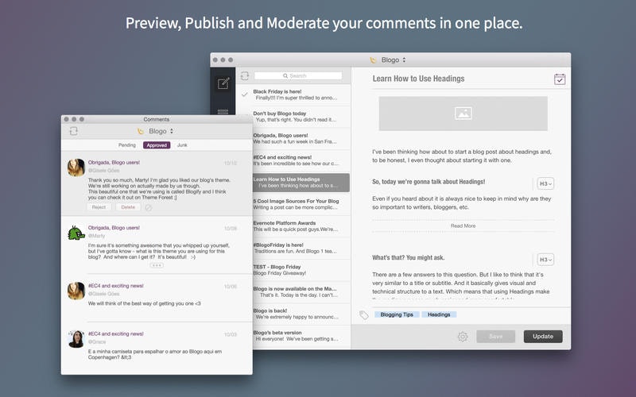This screenshot has height=397, width=636.
Task: Show the Junk comments tab
Action: tap(182, 145)
